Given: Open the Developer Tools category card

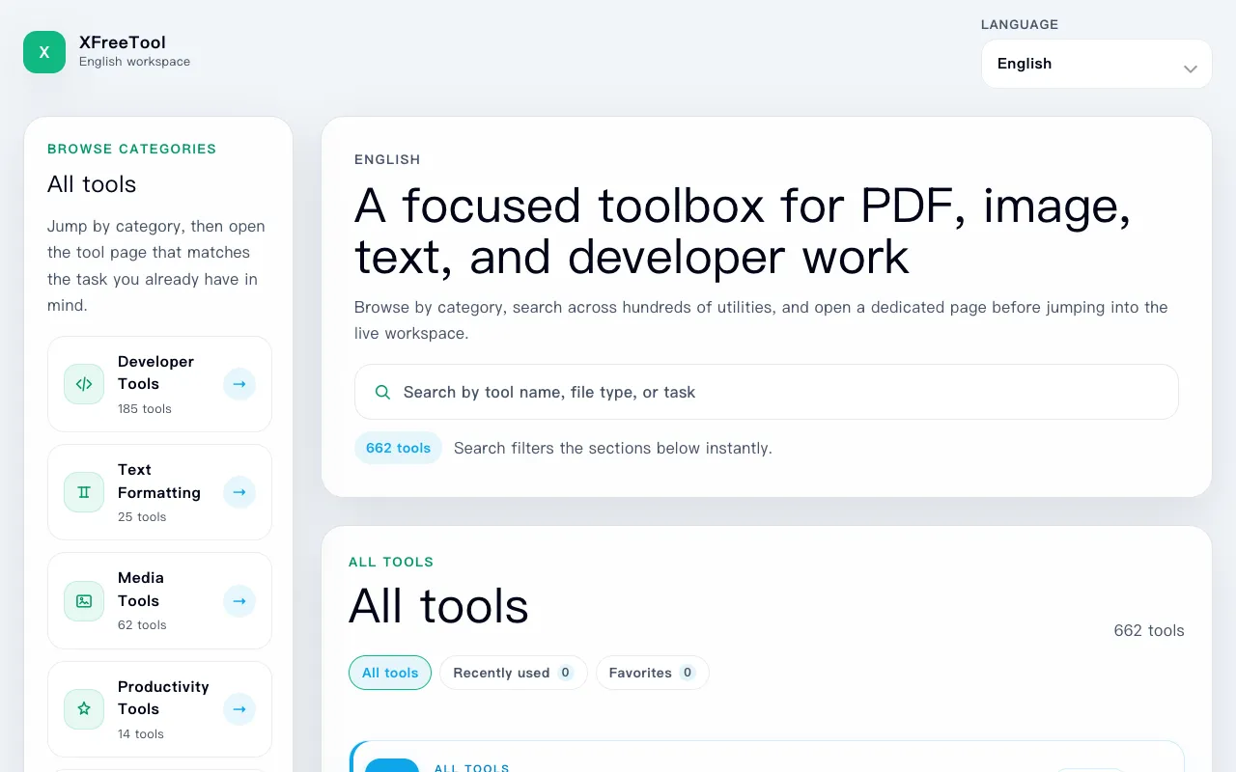Looking at the screenshot, I should [x=159, y=384].
